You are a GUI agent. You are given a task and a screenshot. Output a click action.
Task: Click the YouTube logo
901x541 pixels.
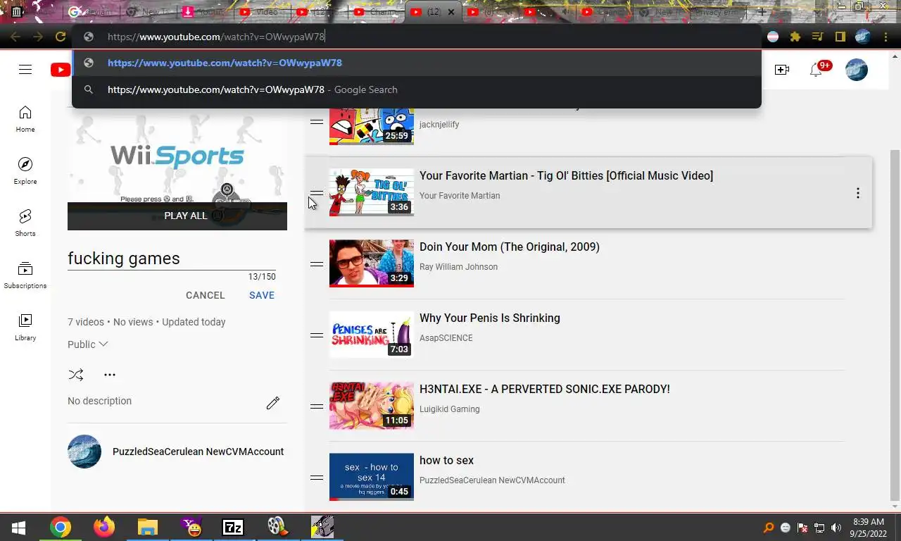[61, 69]
